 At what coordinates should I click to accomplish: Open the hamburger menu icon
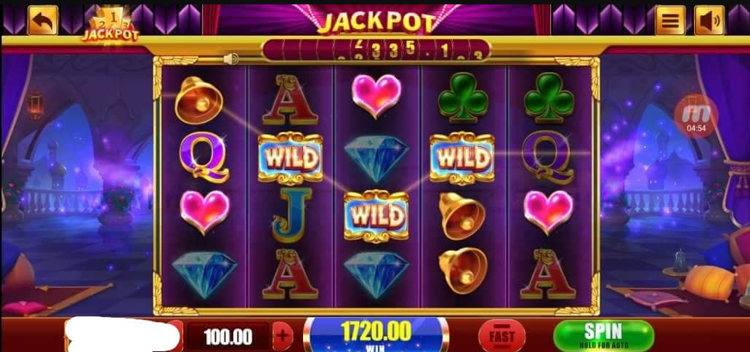pyautogui.click(x=669, y=20)
